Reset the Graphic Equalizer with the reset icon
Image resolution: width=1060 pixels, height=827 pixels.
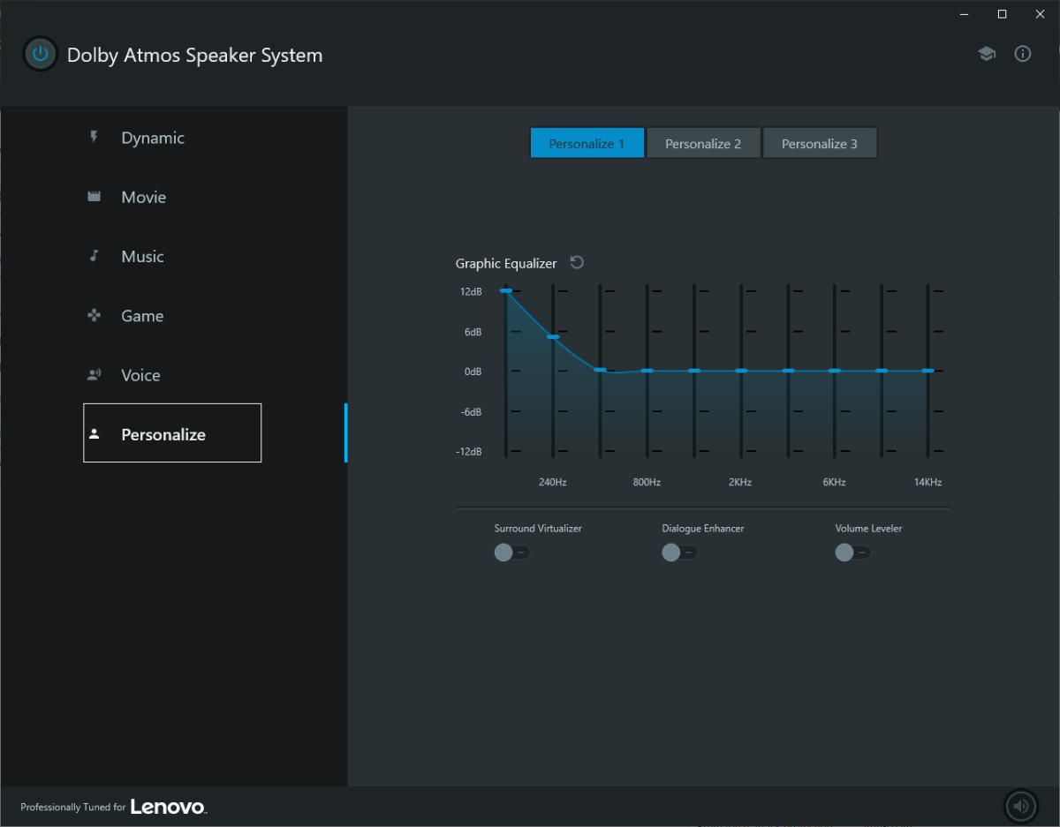click(577, 263)
